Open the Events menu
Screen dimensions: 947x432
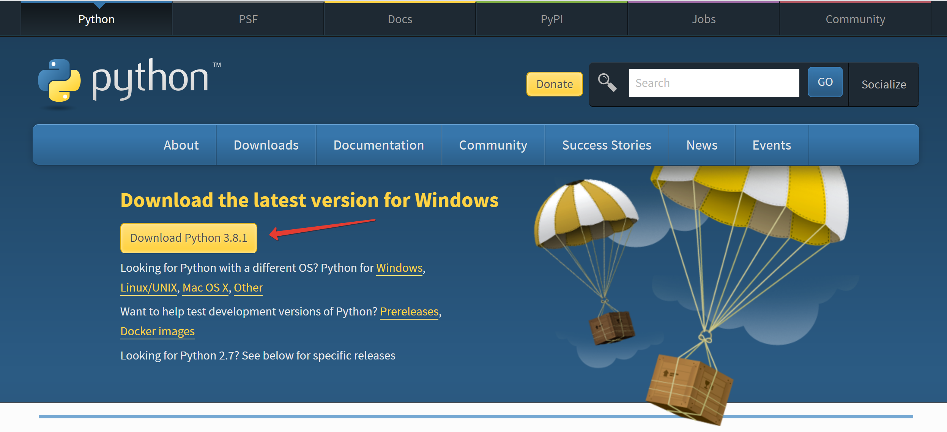pos(772,145)
